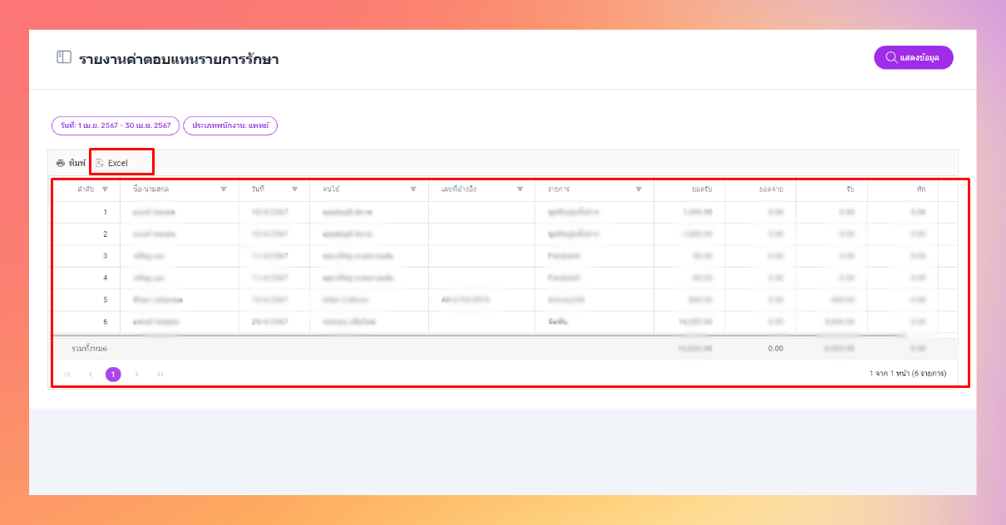Open the ชื่อ-นามสกุล column filter icon
Image resolution: width=1006 pixels, height=525 pixels.
(224, 189)
